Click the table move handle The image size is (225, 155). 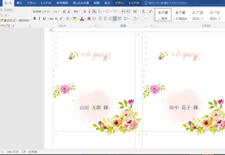point(51,30)
